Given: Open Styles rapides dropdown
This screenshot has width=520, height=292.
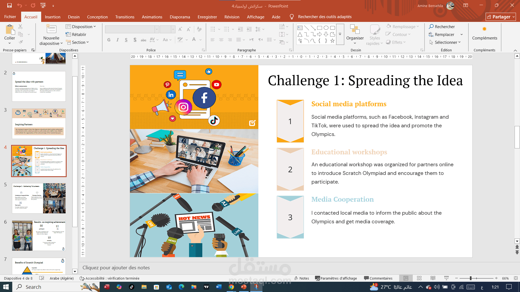Looking at the screenshot, I should click(375, 35).
